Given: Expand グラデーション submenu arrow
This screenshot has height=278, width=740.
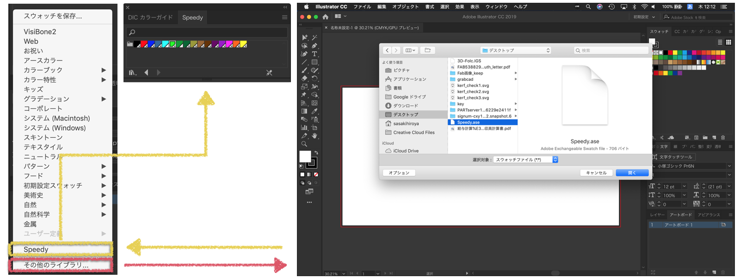Looking at the screenshot, I should point(104,99).
